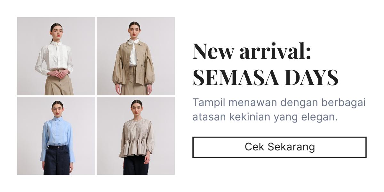Click the SEMASA DAYS title text
This screenshot has height=192, width=384.
pos(265,77)
